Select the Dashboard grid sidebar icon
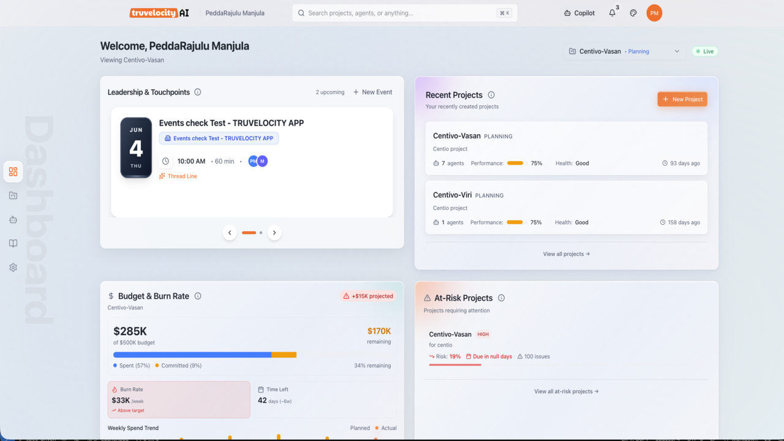The height and width of the screenshot is (441, 784). [13, 171]
